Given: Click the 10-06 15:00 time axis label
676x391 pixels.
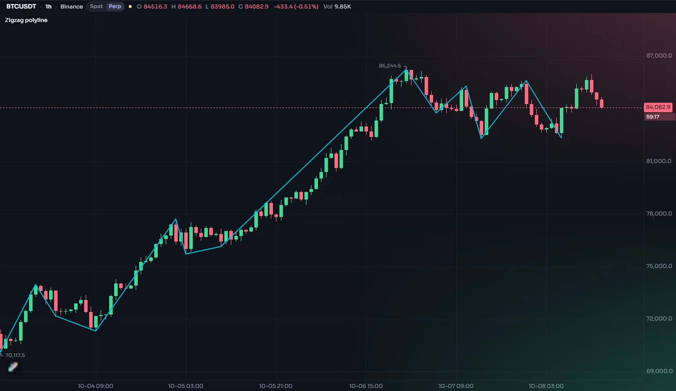Looking at the screenshot, I should coord(366,386).
